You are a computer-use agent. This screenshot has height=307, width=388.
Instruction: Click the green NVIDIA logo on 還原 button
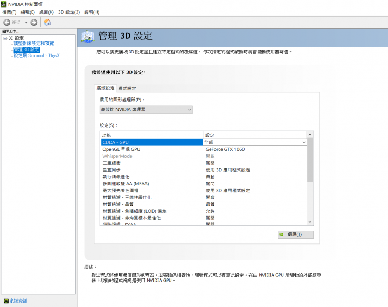pos(281,234)
